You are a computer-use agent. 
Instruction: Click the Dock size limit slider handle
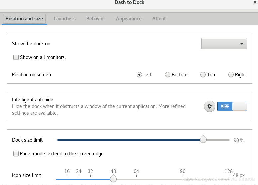[203, 139]
